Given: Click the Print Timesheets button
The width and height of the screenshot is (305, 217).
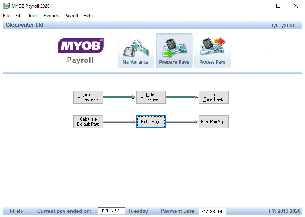Looking at the screenshot, I should pyautogui.click(x=213, y=97).
